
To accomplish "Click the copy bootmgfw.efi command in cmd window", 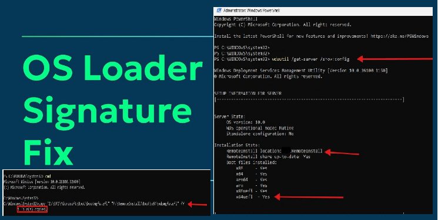I will [94, 204].
